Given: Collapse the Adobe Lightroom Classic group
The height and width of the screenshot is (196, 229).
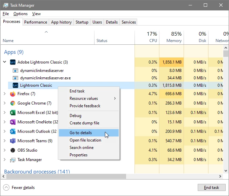Looking at the screenshot, I should [x=5, y=62].
